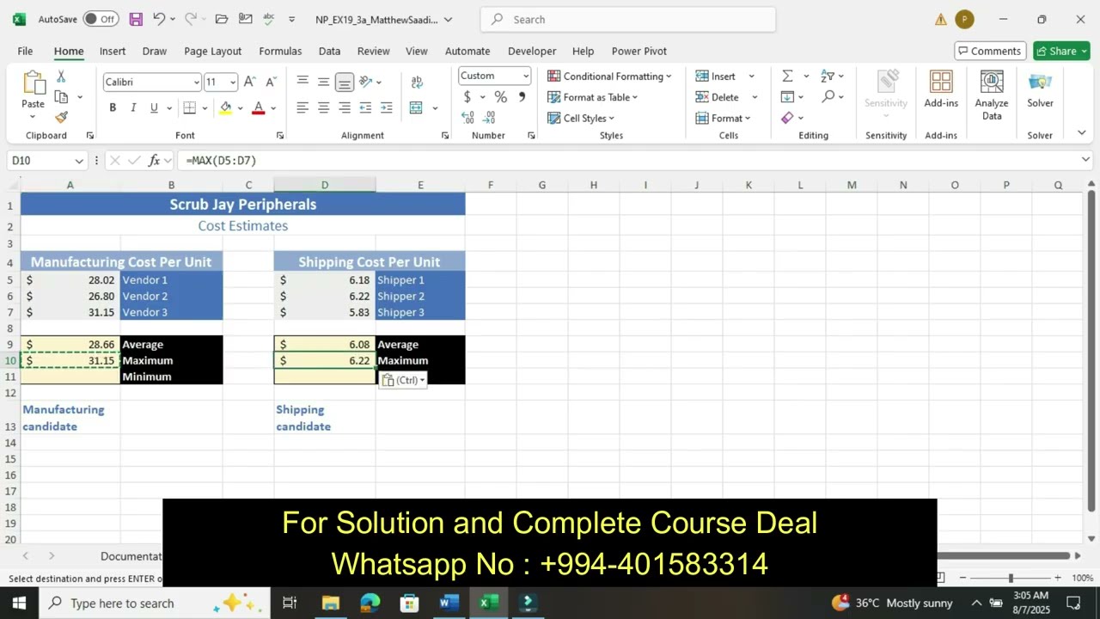Toggle Middle Align for cells
Screen dimensions: 1100x619
coord(323,82)
